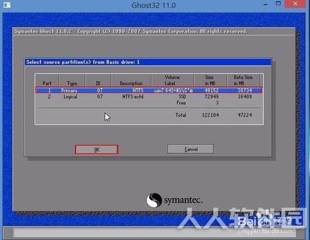Click the Size in MB column header
This screenshot has height=240, width=310.
coord(210,80)
